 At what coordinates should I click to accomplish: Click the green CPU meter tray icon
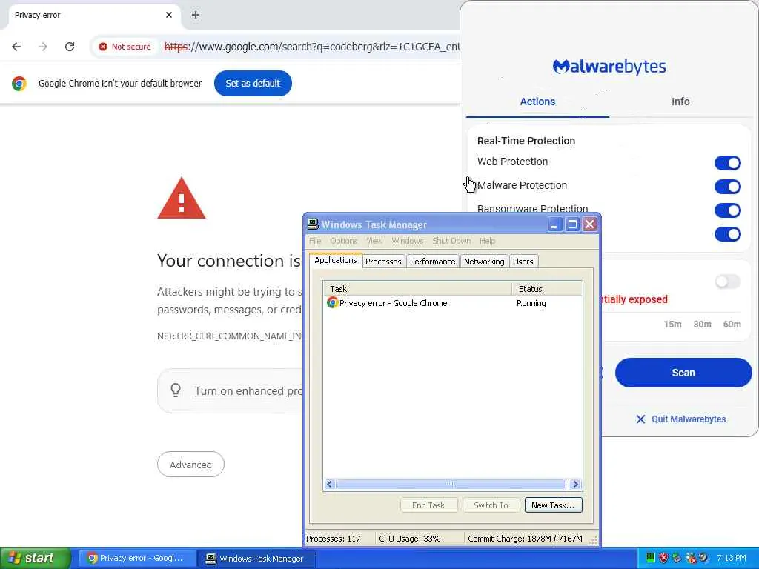coord(651,558)
